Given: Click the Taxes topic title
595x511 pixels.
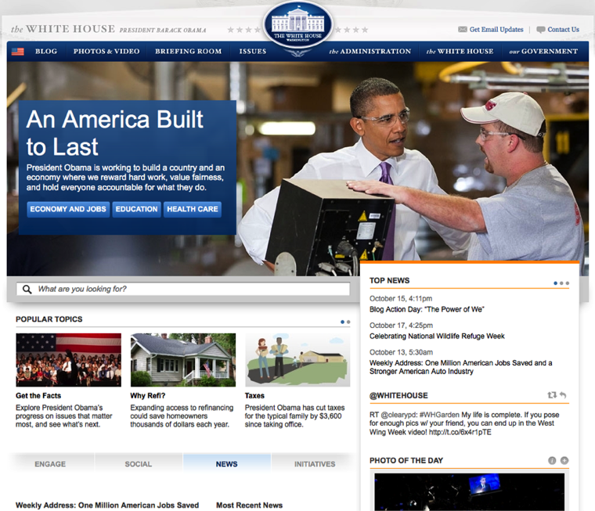Looking at the screenshot, I should (254, 396).
